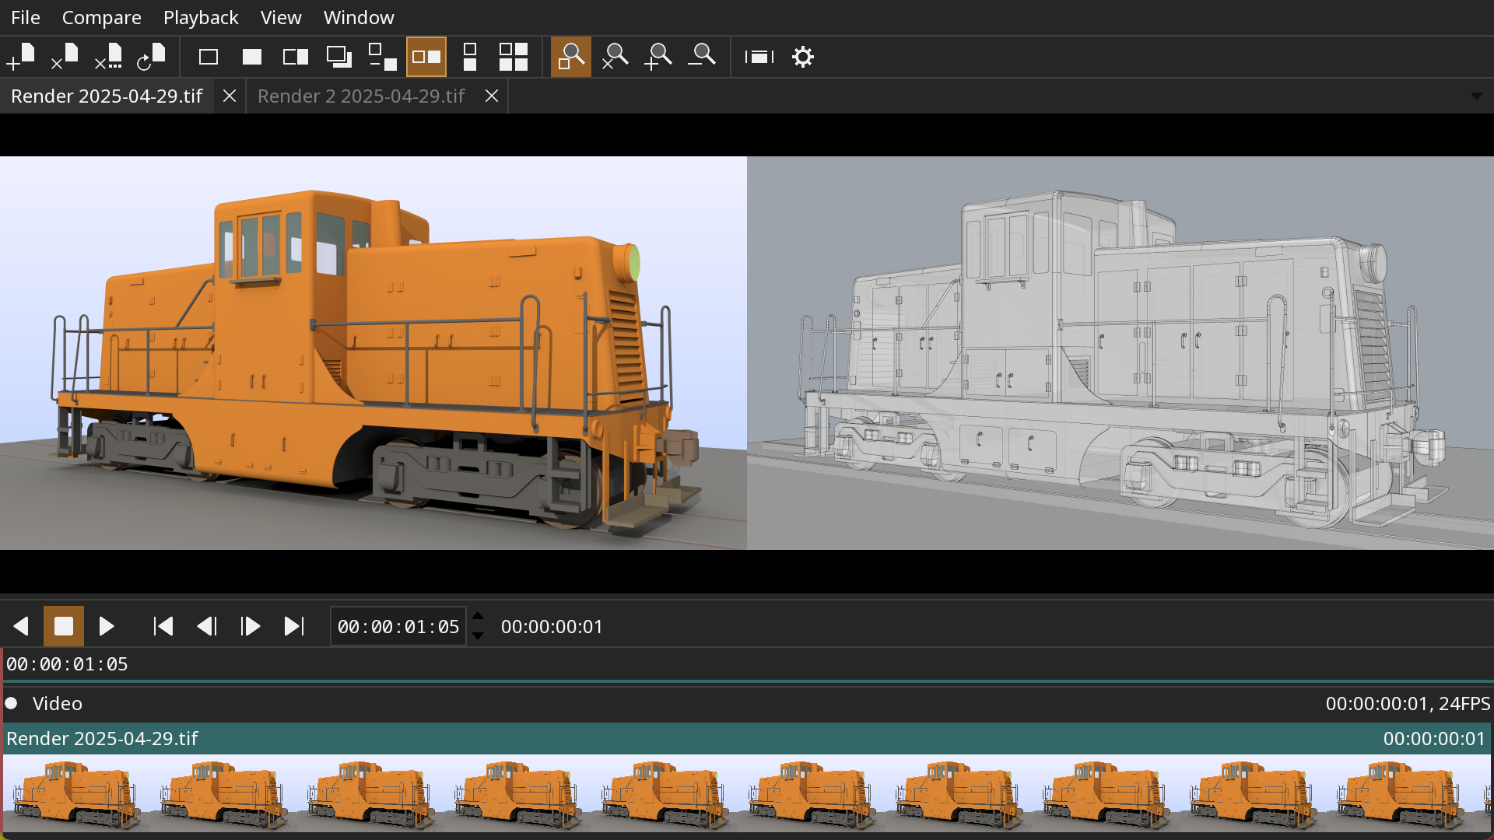This screenshot has height=840, width=1494.
Task: Increment the current time with up arrow
Action: point(478,616)
